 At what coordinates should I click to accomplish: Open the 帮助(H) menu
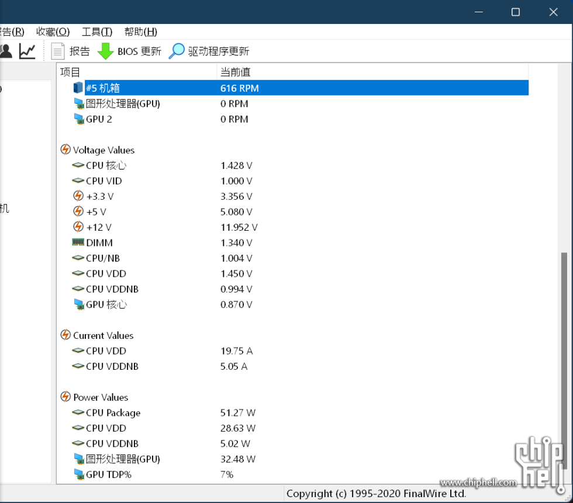click(141, 32)
